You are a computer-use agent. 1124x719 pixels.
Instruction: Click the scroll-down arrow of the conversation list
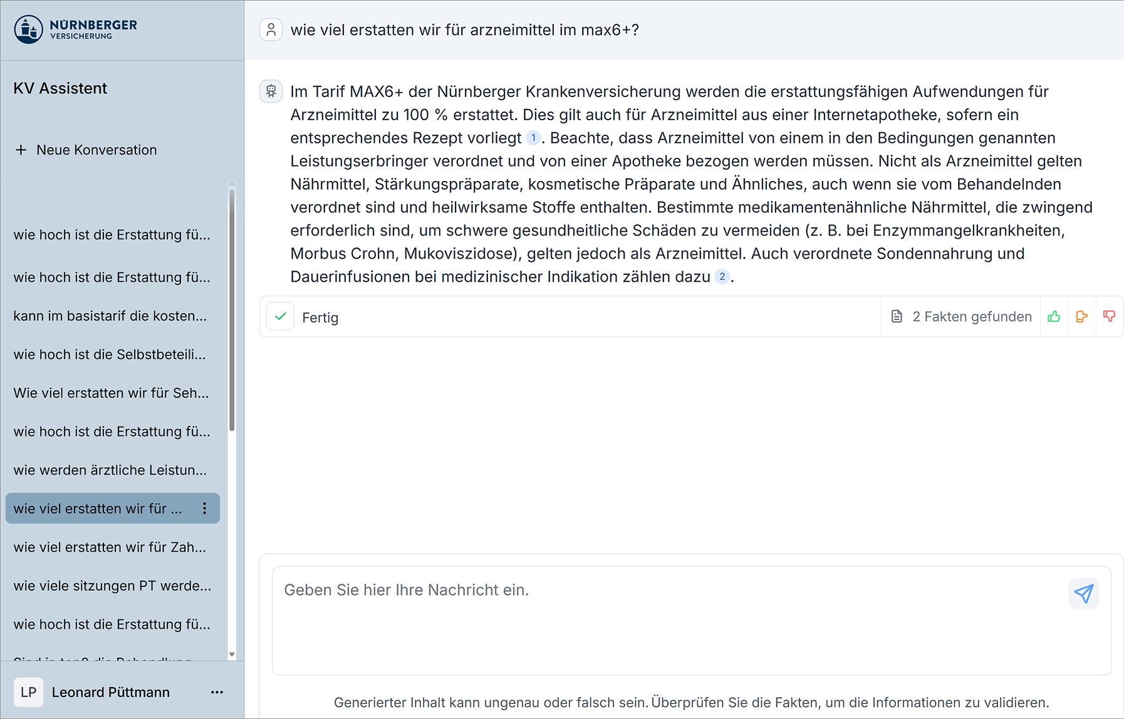click(x=232, y=654)
